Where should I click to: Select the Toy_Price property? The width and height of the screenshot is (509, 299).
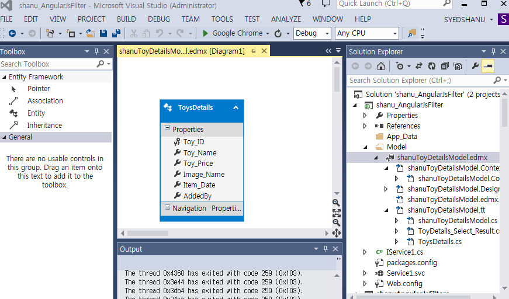click(198, 164)
